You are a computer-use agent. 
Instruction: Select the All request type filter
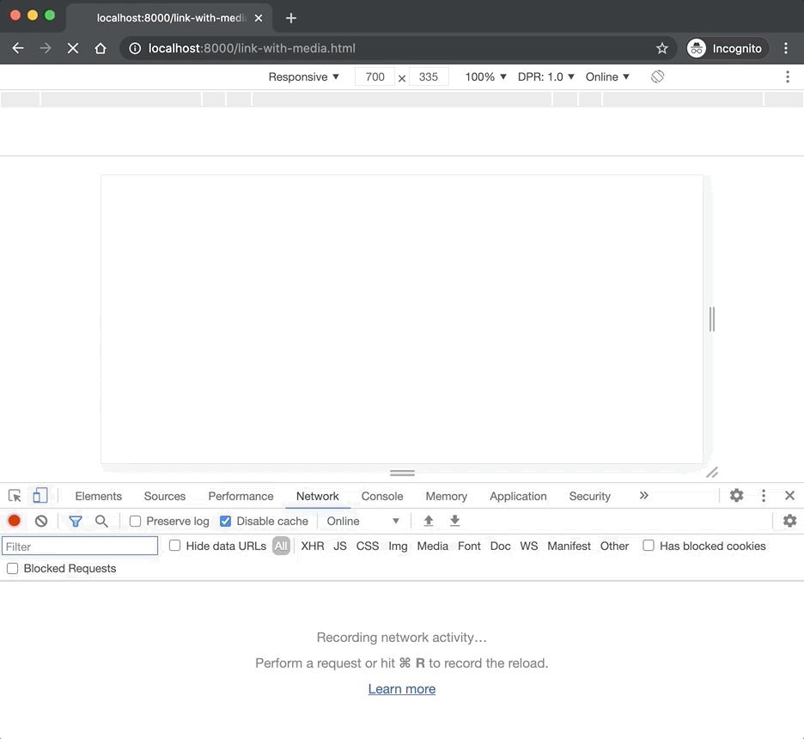pos(281,546)
